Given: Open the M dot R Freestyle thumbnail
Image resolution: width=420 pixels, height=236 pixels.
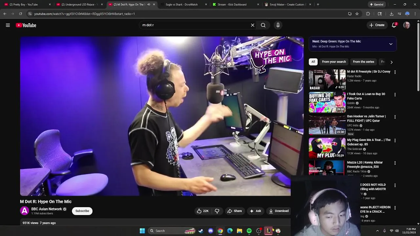Looking at the screenshot, I should 327,80.
